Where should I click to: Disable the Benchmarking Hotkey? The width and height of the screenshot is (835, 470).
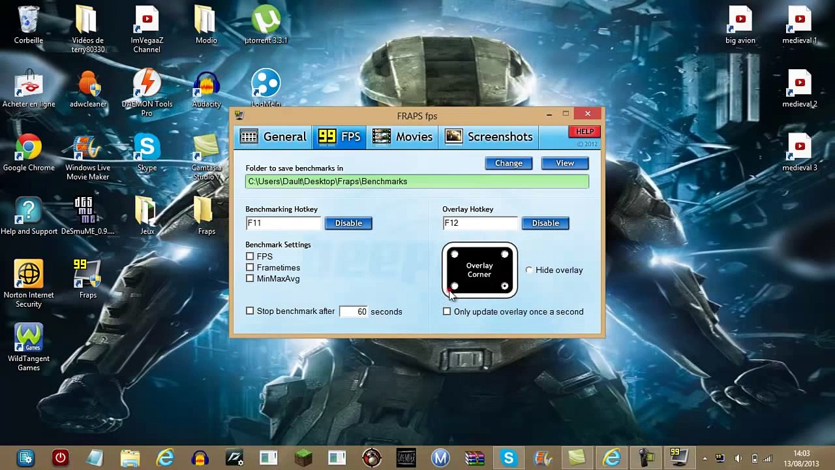348,223
